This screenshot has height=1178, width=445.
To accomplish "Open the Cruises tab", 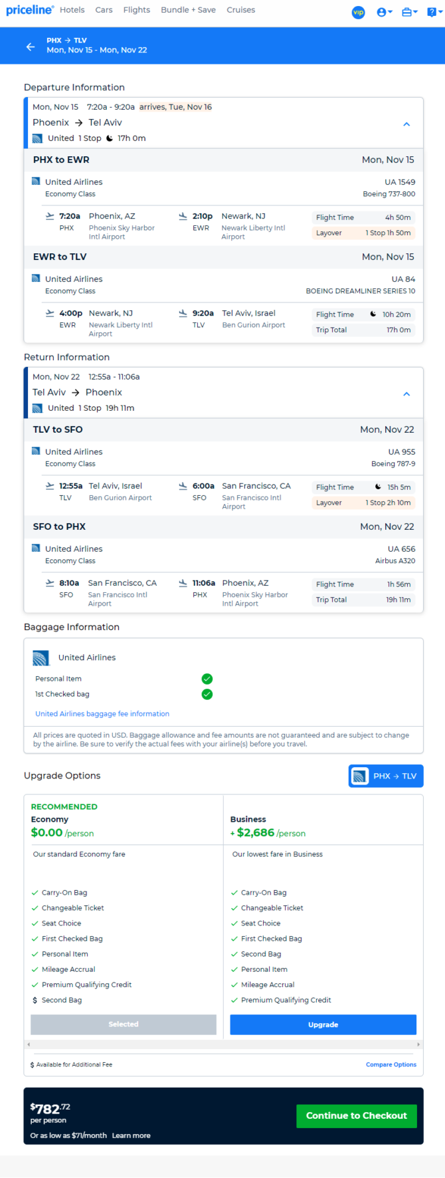I will click(x=240, y=10).
